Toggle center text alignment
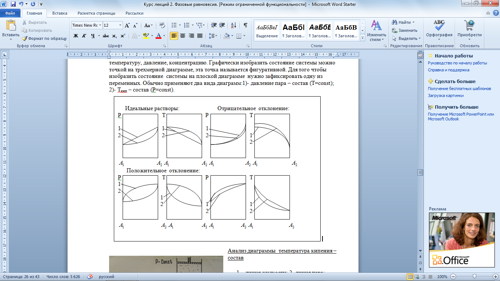 183,36
